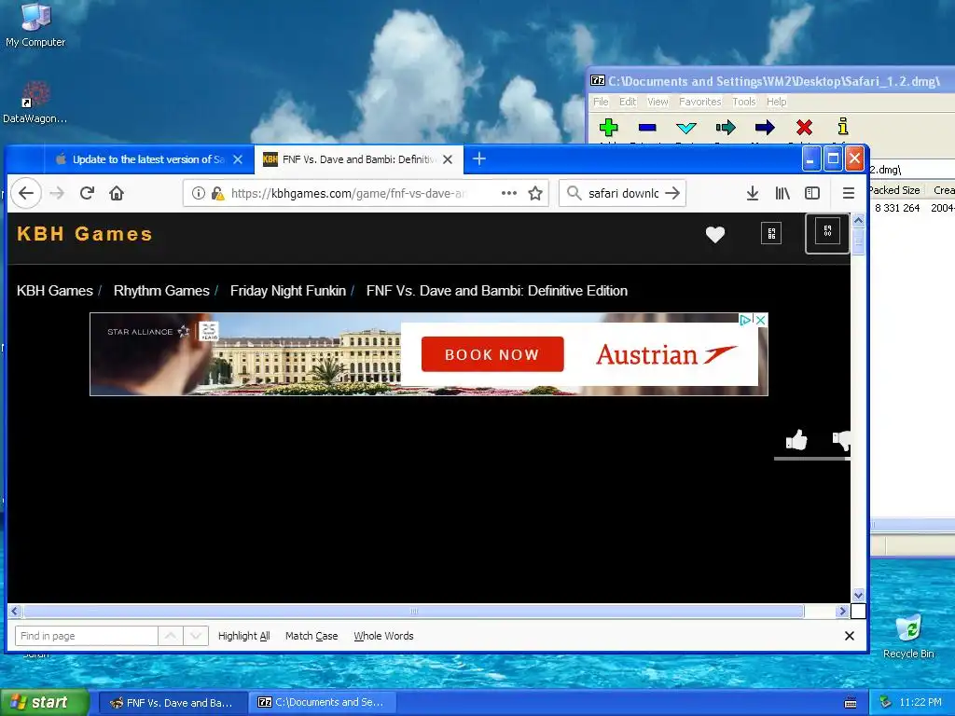This screenshot has width=955, height=716.
Task: Click the horizontal scrollbar right arrow
Action: pos(843,611)
